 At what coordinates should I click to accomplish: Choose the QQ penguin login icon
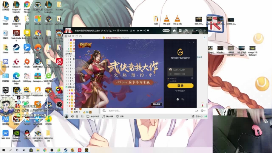178,99
